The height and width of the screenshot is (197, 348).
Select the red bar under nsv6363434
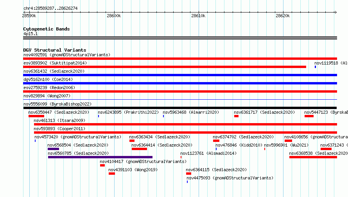pos(132,141)
